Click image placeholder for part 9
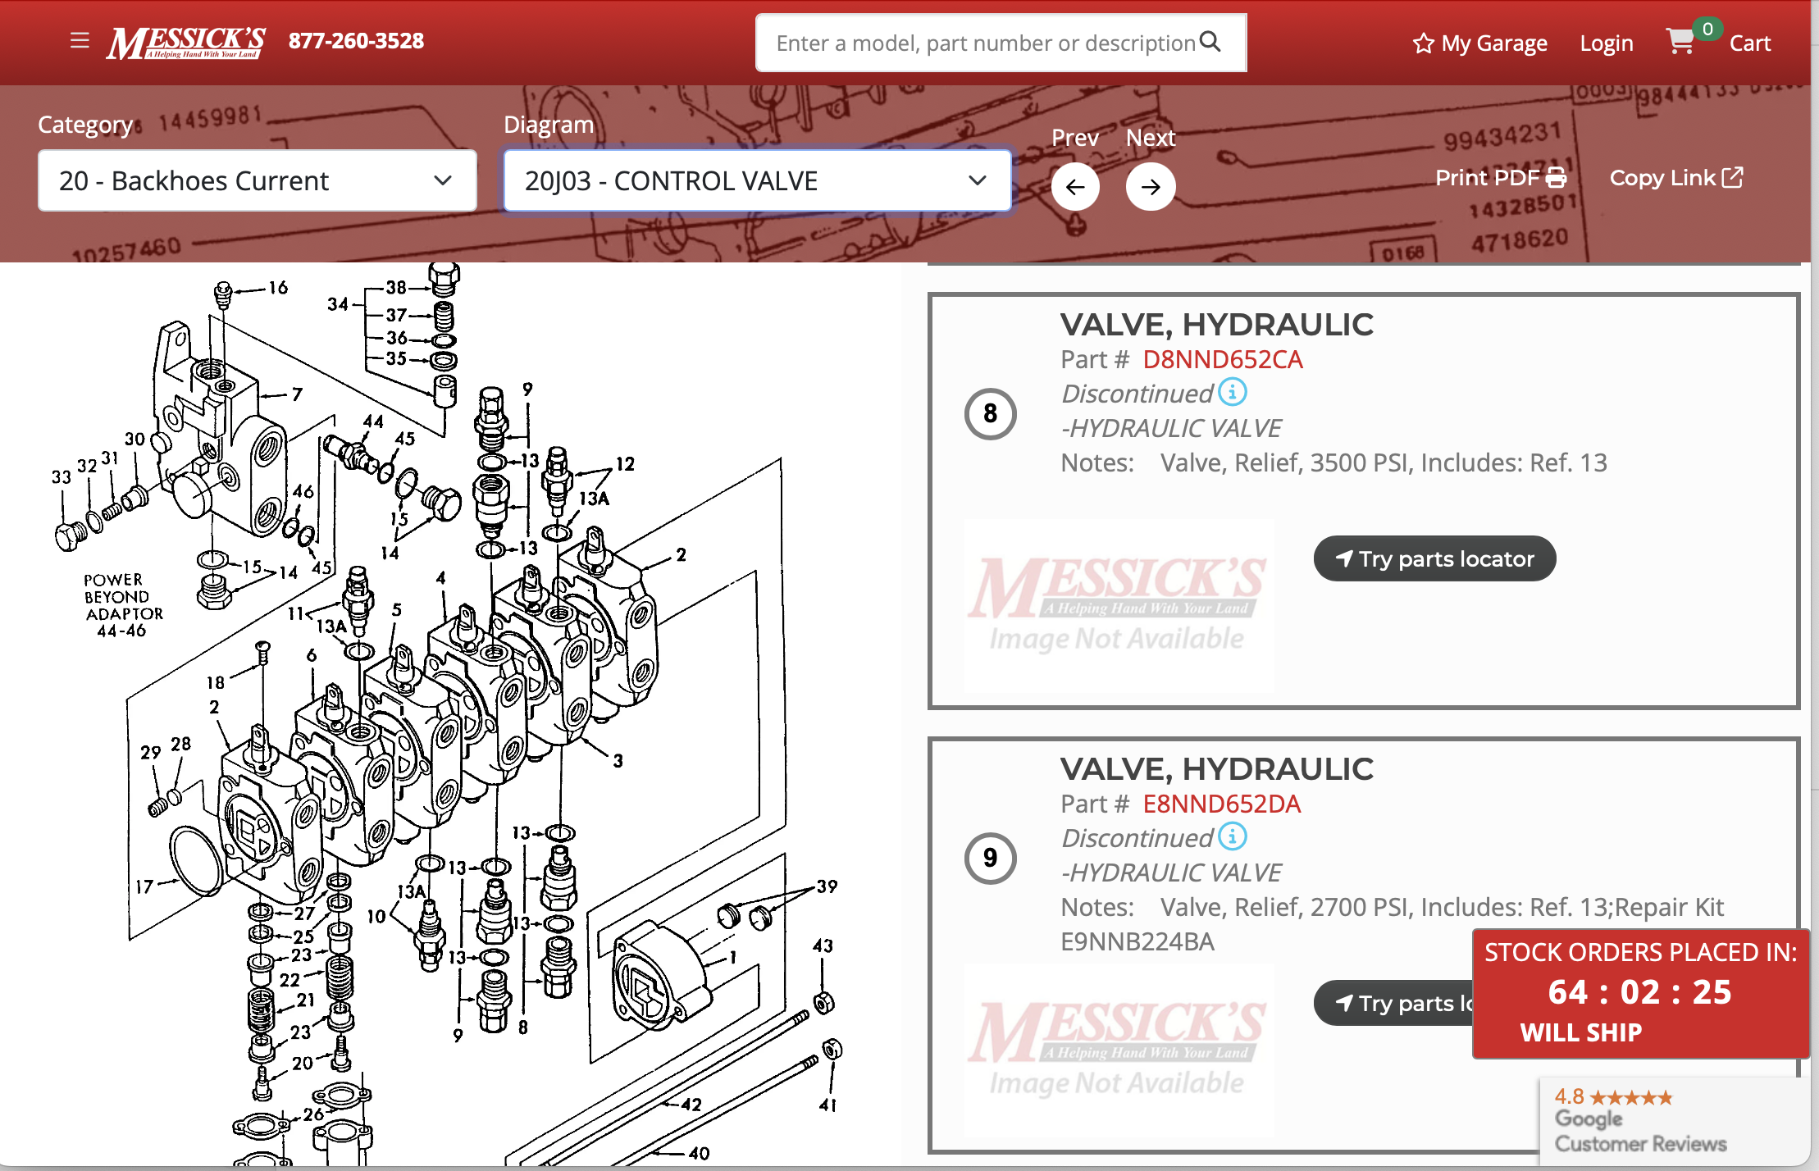Viewport: 1819px width, 1171px height. pyautogui.click(x=1117, y=1050)
